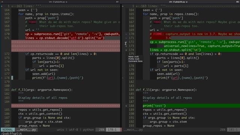
Task: Click right line 191 if args.group is None
Action: pos(169,118)
